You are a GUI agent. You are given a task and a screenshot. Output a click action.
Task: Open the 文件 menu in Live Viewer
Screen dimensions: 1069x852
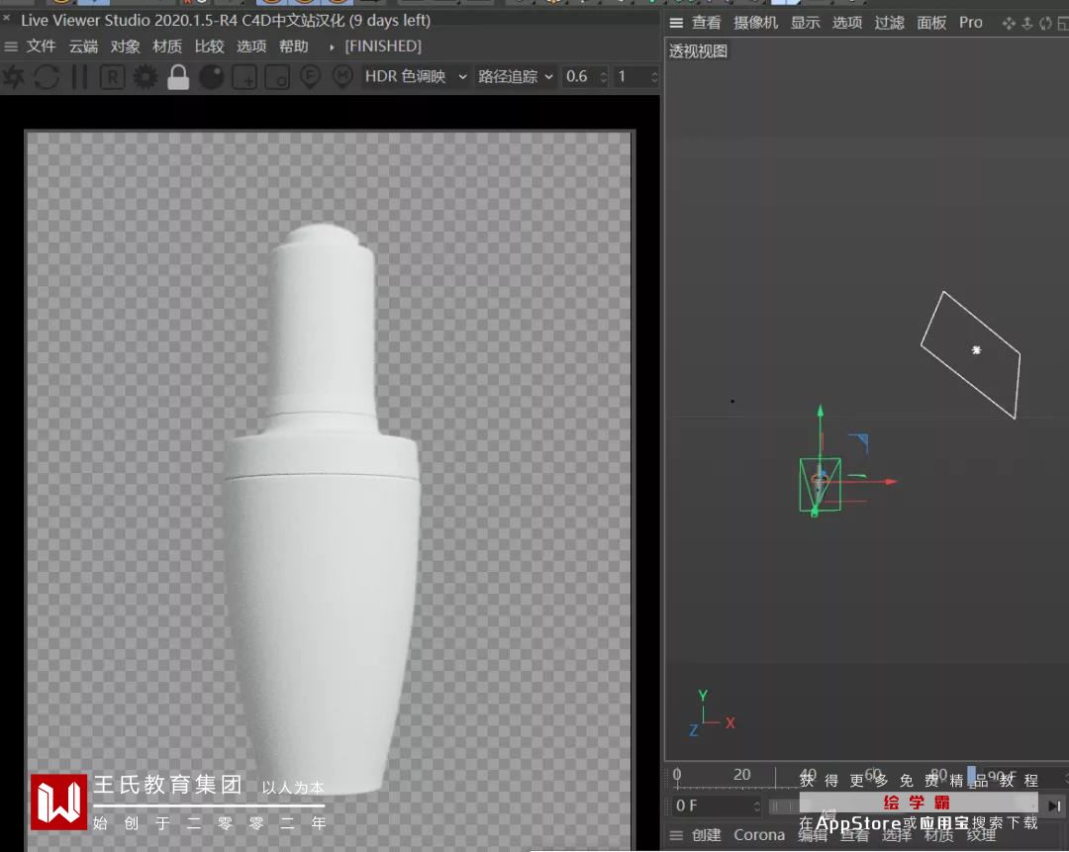coord(41,47)
